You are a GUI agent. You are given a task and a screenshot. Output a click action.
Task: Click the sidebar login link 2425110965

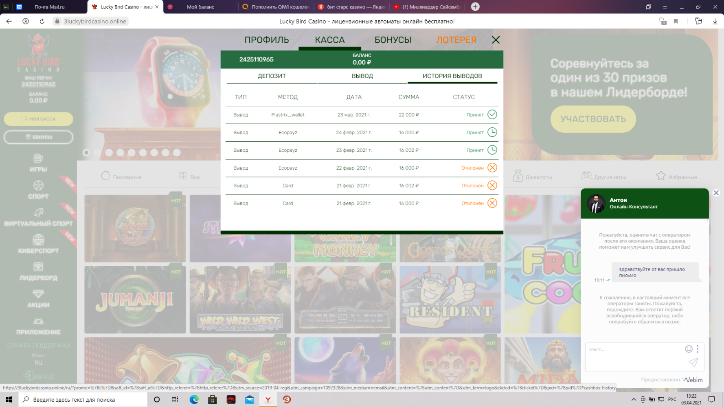[x=38, y=84]
